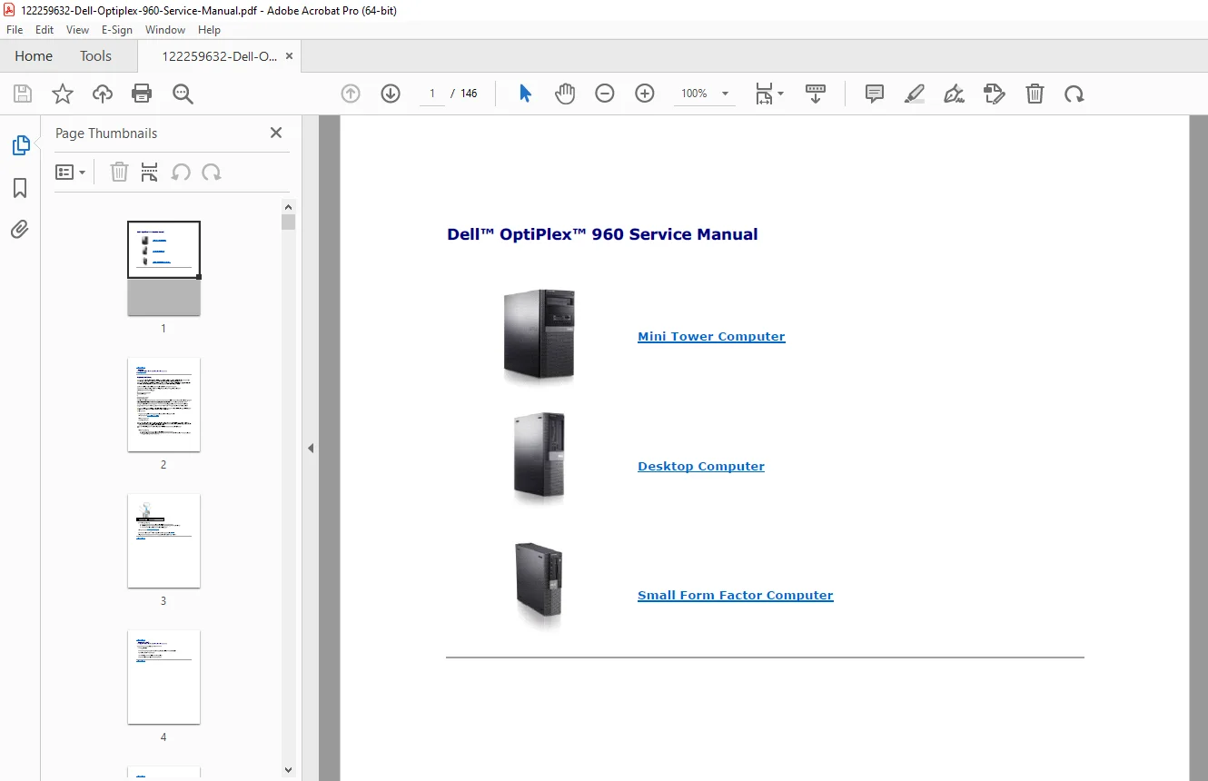Zoom out with the minus icon
The image size is (1208, 781).
point(605,94)
